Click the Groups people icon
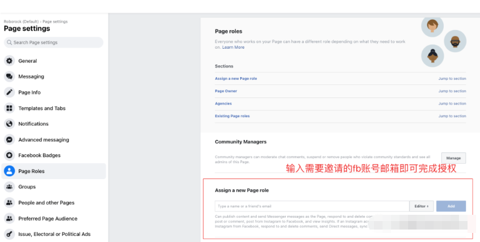The height and width of the screenshot is (242, 480). point(10,186)
